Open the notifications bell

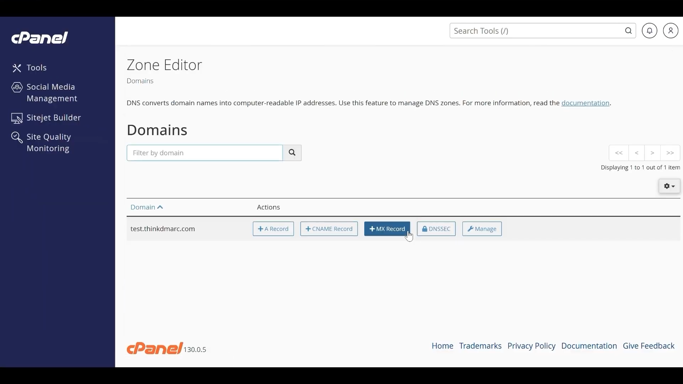(x=650, y=31)
